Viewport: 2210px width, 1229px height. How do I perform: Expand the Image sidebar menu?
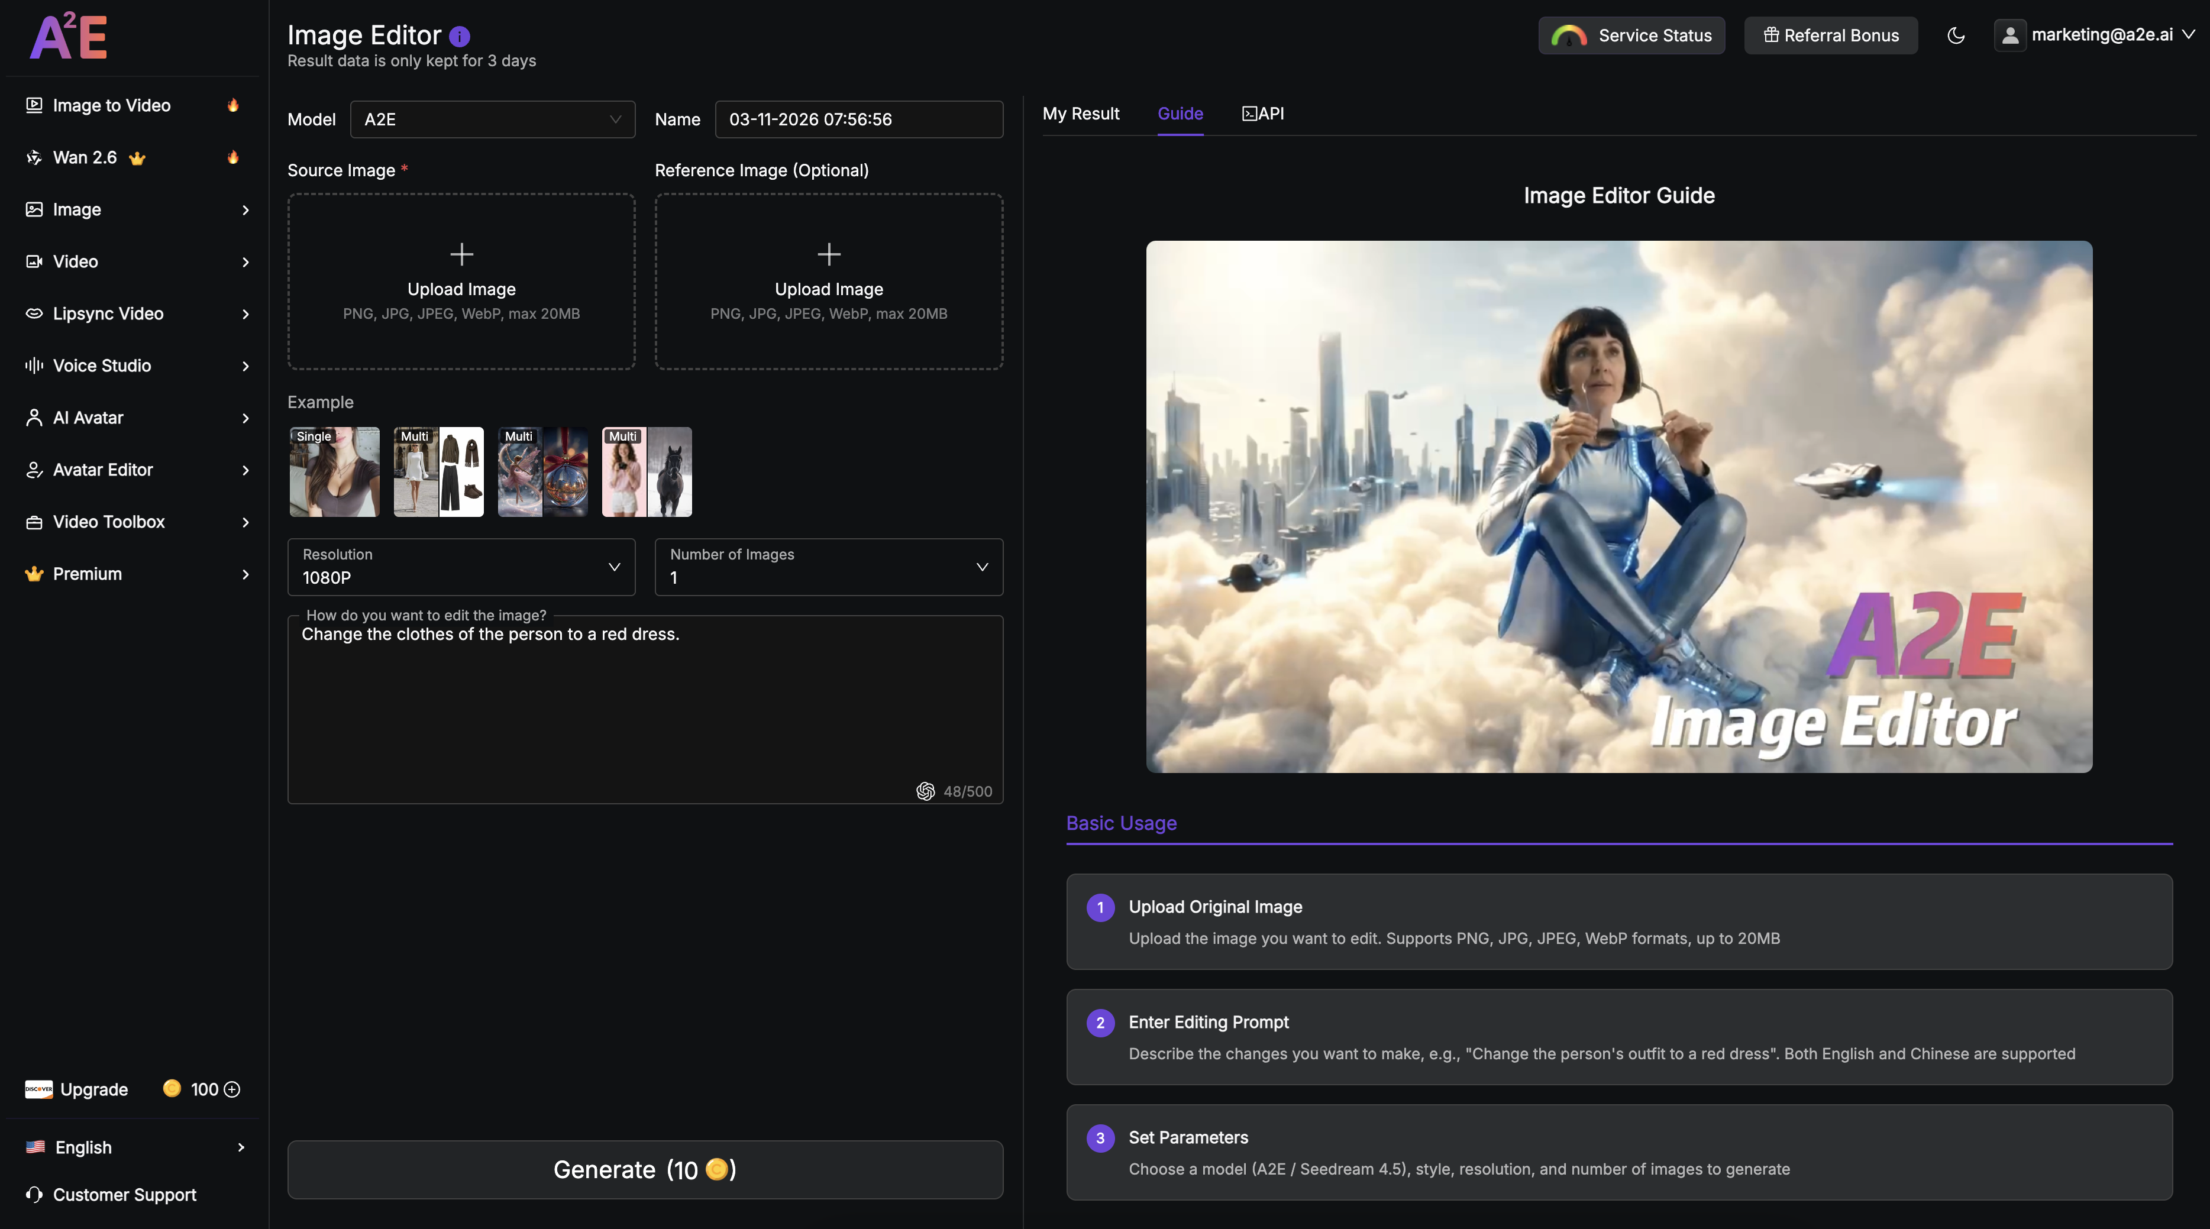245,210
